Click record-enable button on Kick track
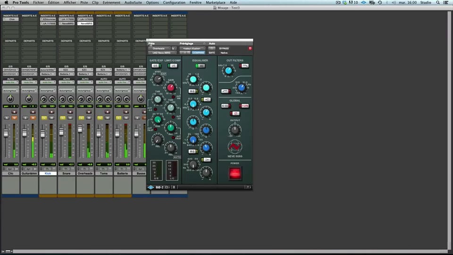Screen dimensions: 453x255 pos(51,112)
